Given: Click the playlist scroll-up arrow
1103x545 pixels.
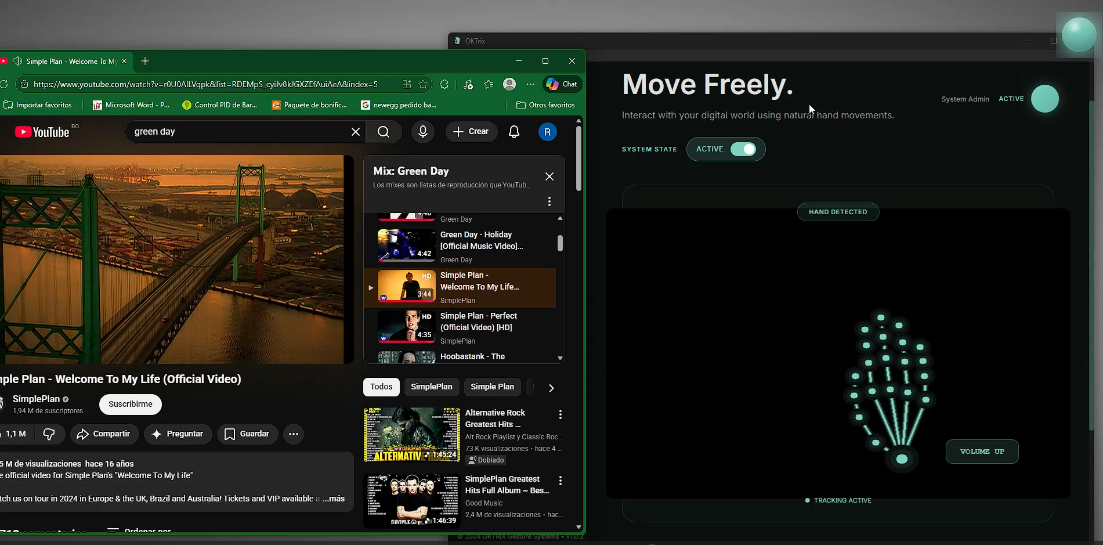Looking at the screenshot, I should (560, 218).
